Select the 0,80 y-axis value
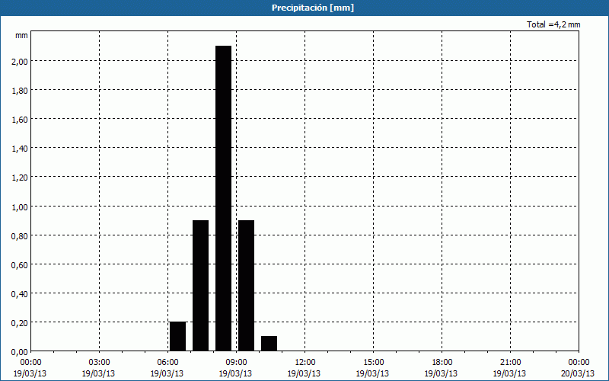 click(20, 235)
